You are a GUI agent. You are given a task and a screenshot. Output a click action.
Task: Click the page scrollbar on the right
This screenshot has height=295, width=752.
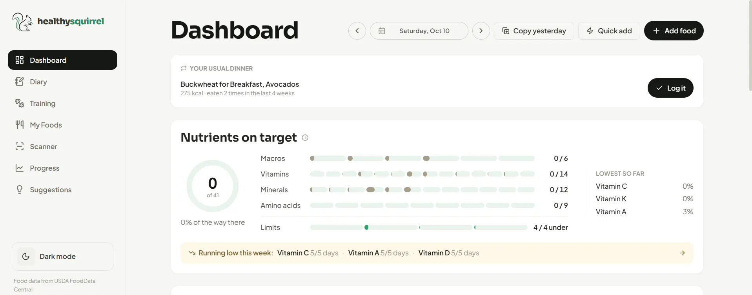(750, 46)
